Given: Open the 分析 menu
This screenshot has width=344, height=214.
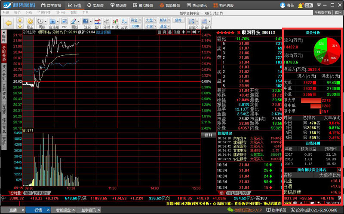Looking at the screenshot, I should click(x=30, y=13).
